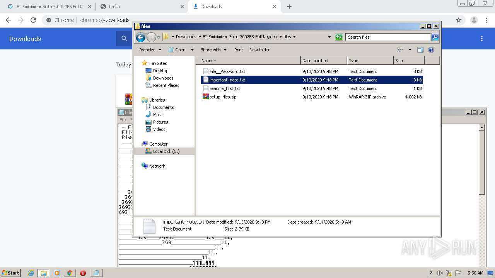495x278 pixels.
Task: Click the Chrome icon in the taskbar
Action: tap(70, 273)
